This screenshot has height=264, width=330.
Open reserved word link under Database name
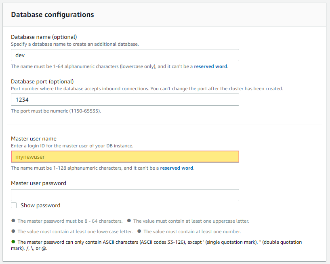coord(210,66)
